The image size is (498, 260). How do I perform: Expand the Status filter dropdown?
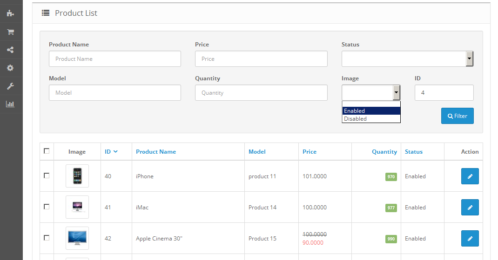(470, 59)
